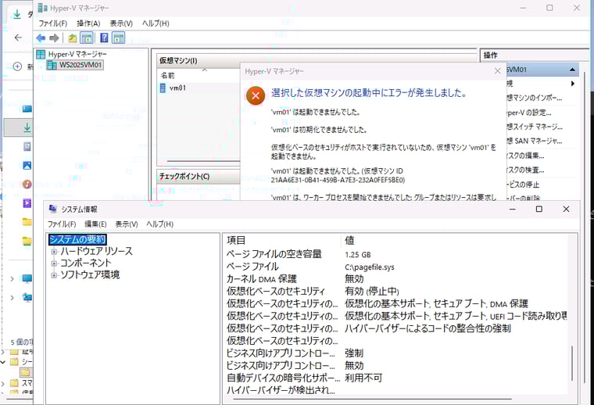The image size is (594, 405).
Task: Toggle the action pane toolbar icon
Action: click(x=119, y=38)
